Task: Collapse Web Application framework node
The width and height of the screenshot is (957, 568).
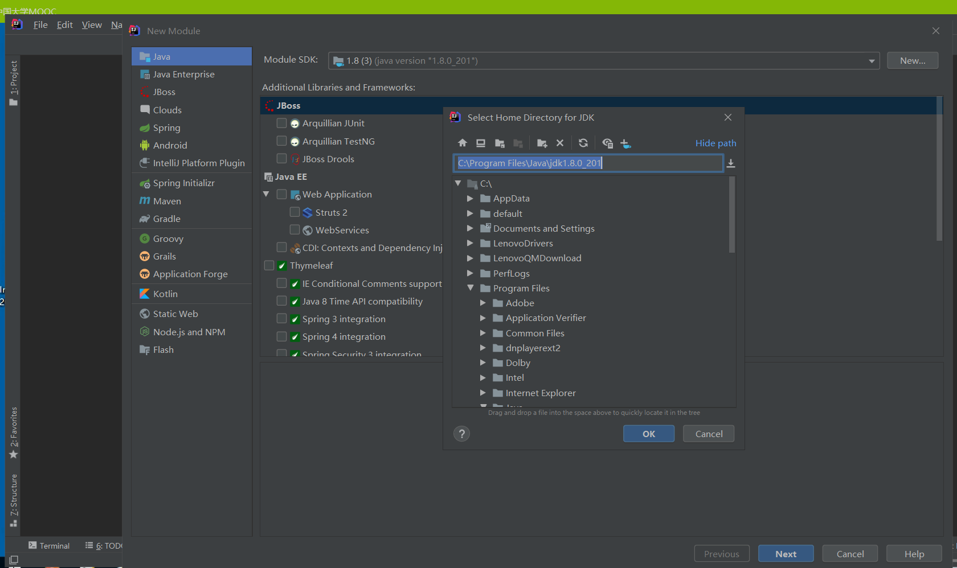Action: tap(266, 194)
